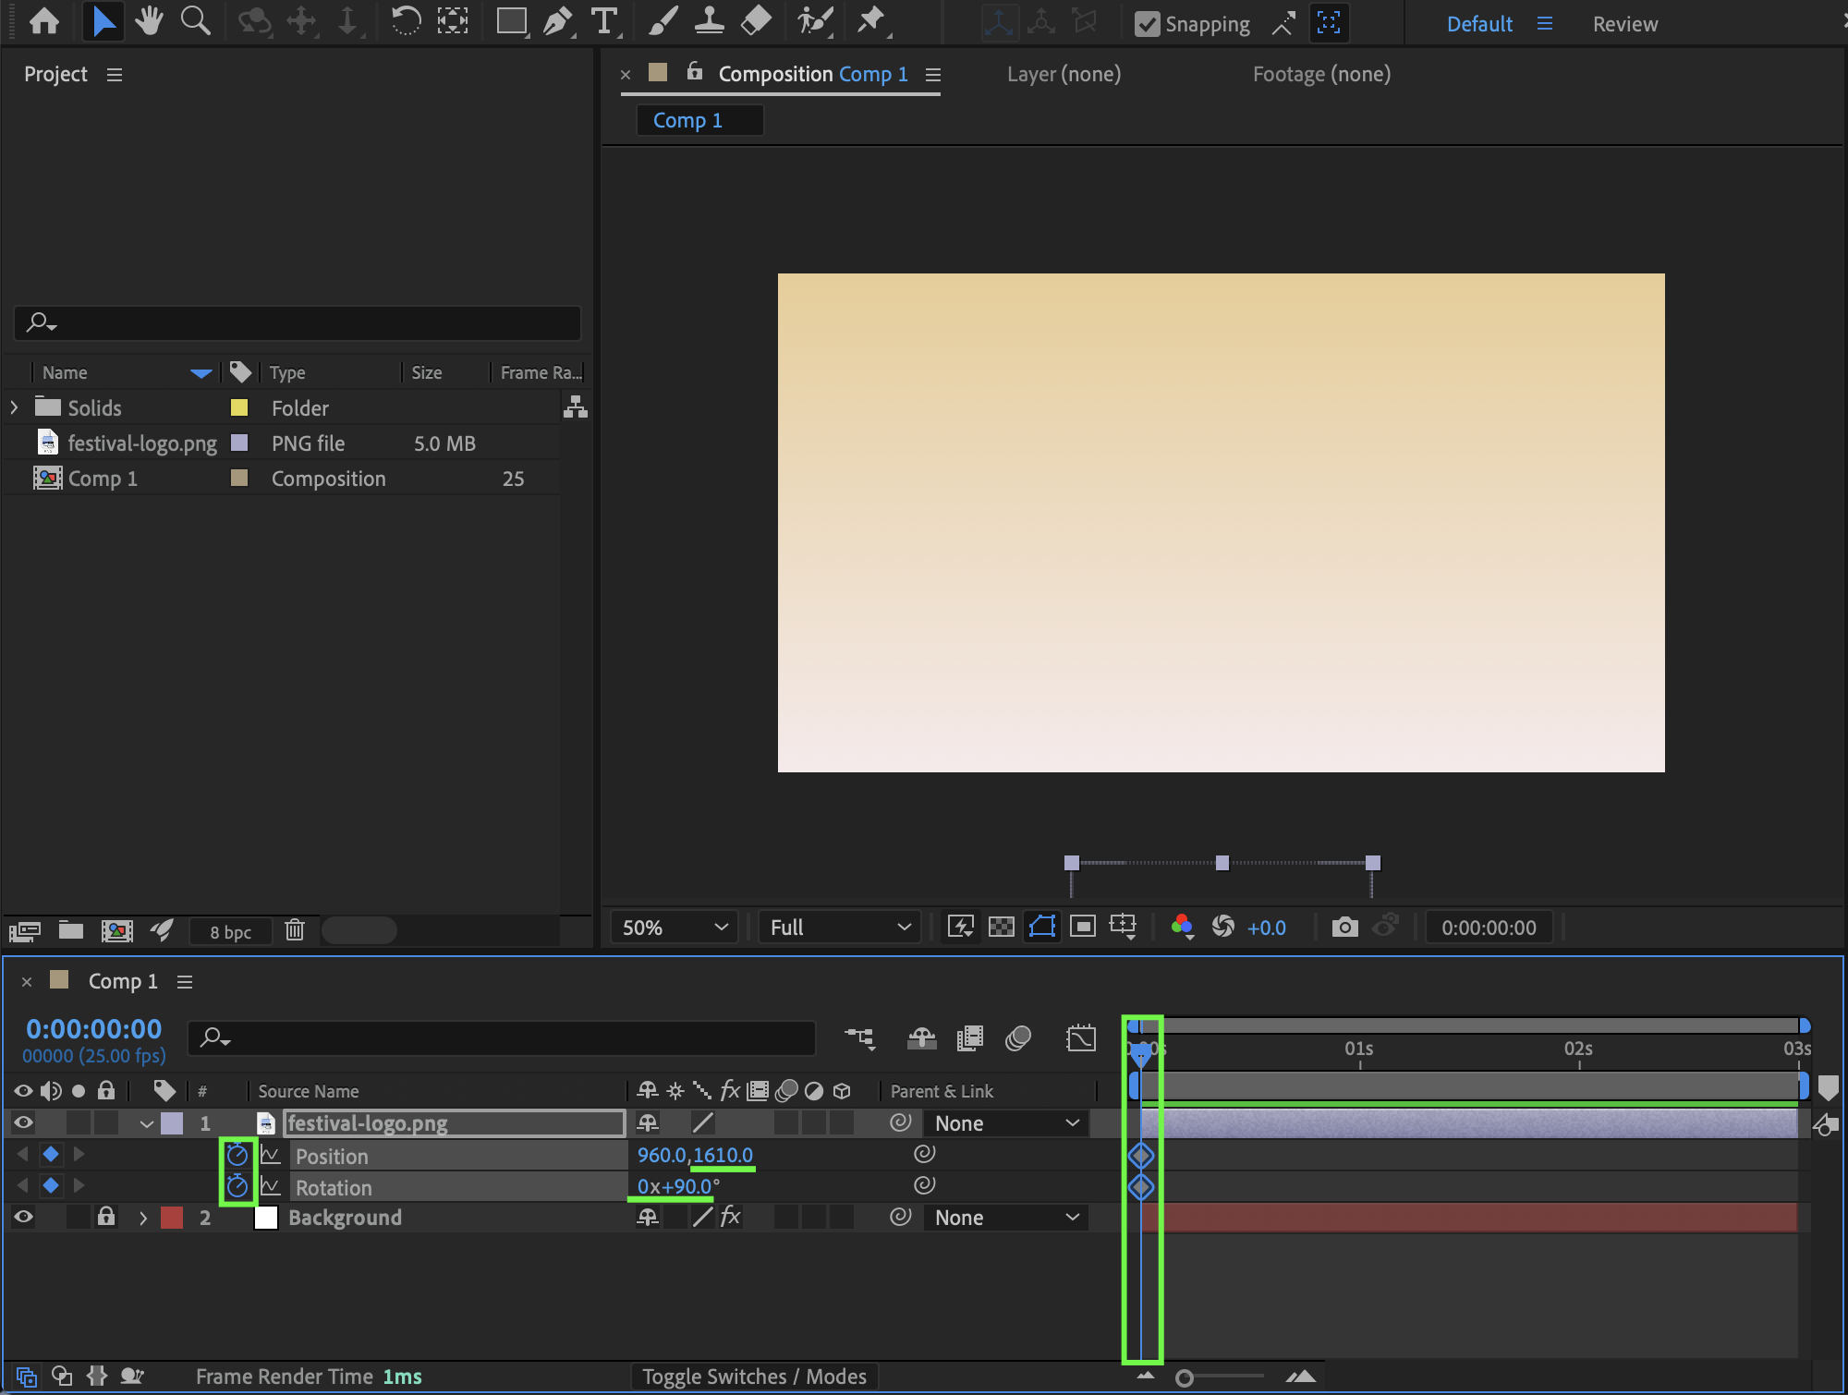Take a snapshot with the camera icon

[x=1345, y=927]
